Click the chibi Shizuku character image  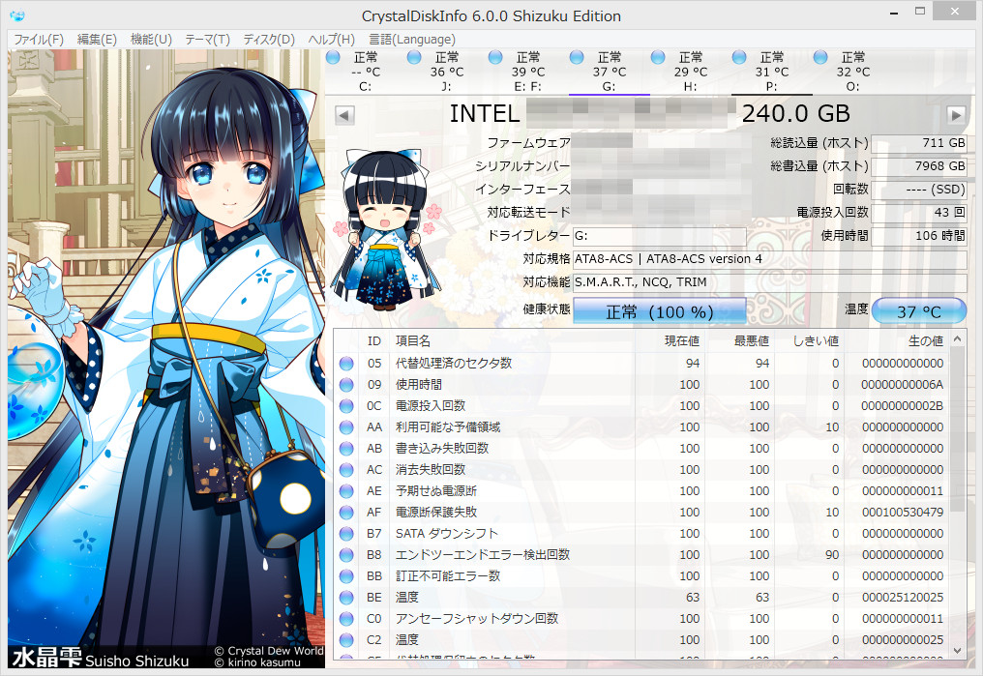387,228
